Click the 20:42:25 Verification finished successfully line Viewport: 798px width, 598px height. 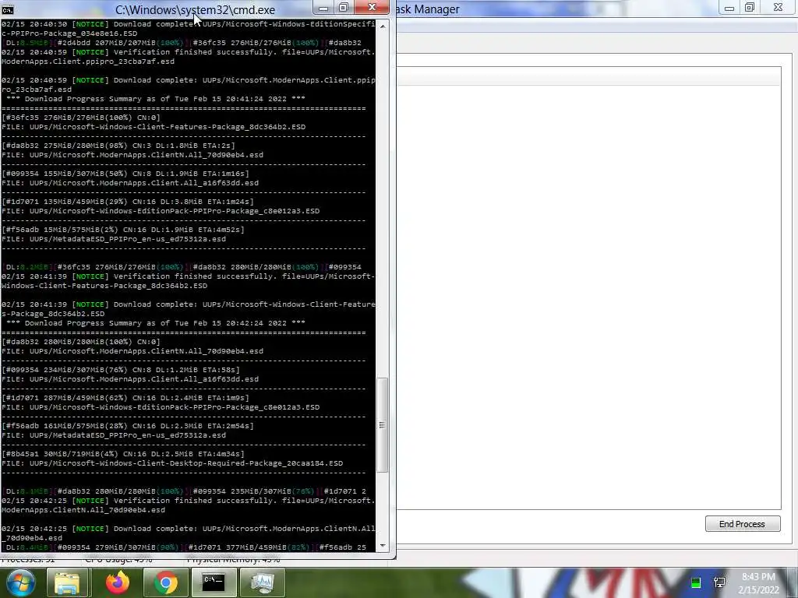click(189, 505)
